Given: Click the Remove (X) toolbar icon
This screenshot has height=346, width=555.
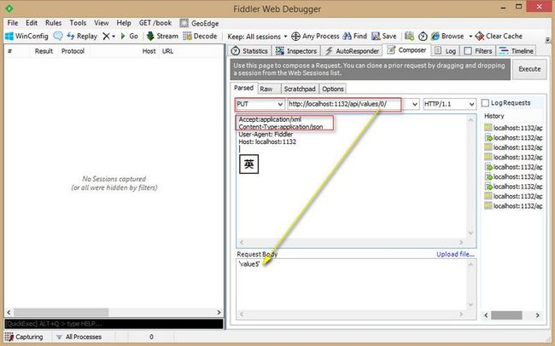Looking at the screenshot, I should point(106,36).
